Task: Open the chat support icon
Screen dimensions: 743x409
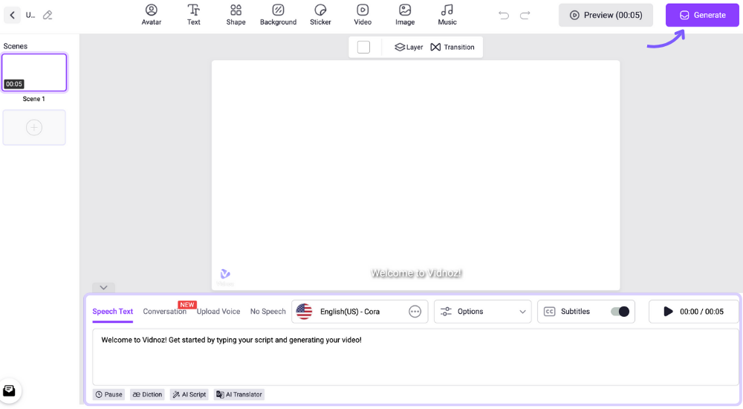Action: pyautogui.click(x=9, y=390)
